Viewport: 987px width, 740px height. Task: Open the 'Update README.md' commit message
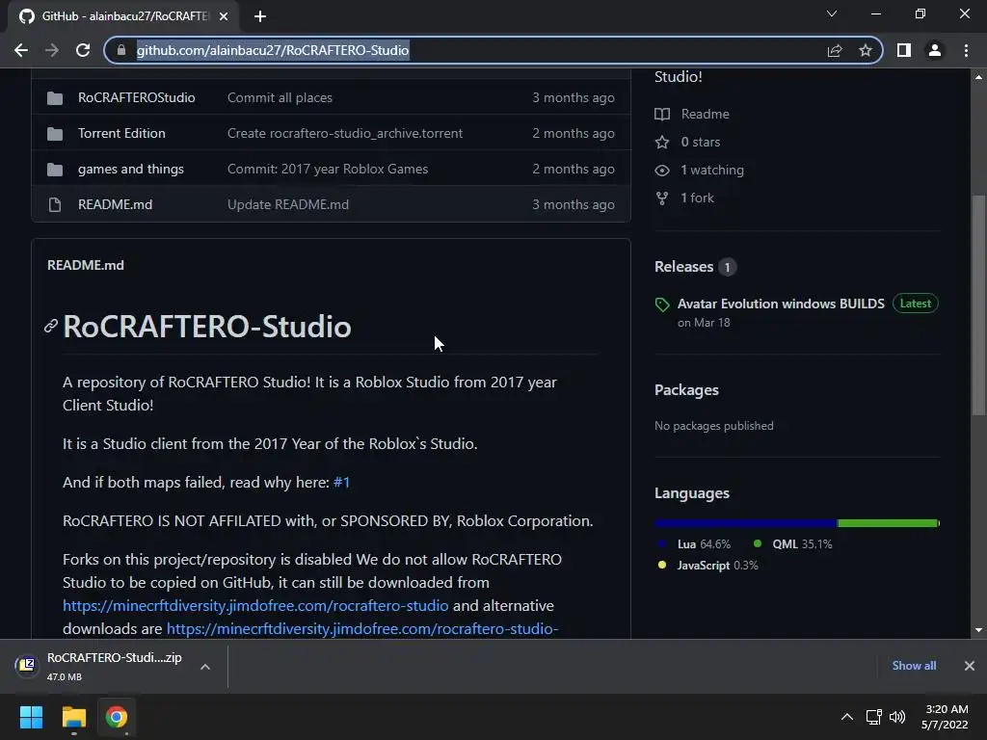287,204
